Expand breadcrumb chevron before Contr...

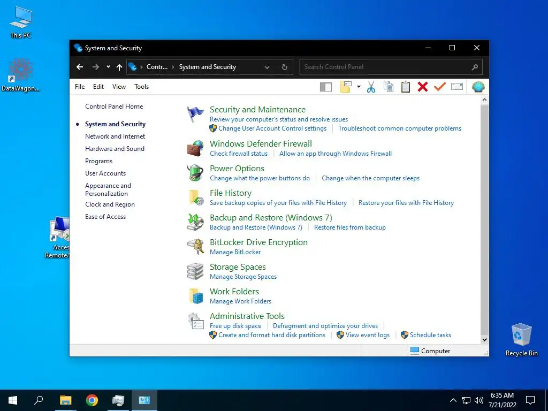click(141, 67)
